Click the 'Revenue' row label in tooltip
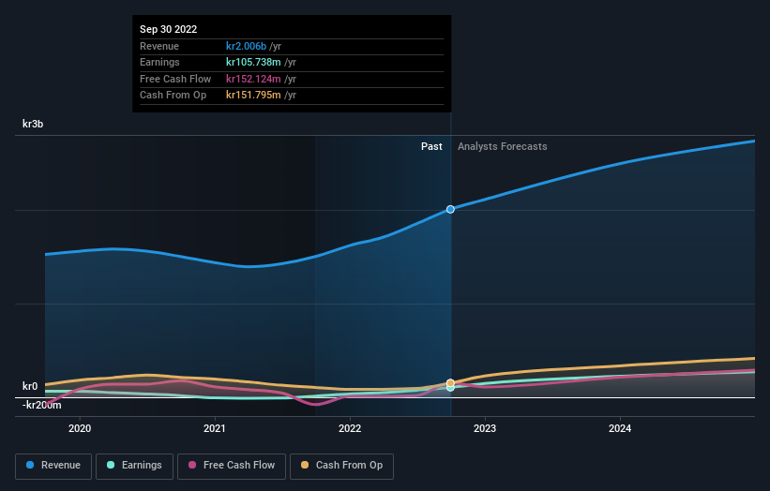Image resolution: width=770 pixels, height=491 pixels. click(x=159, y=46)
